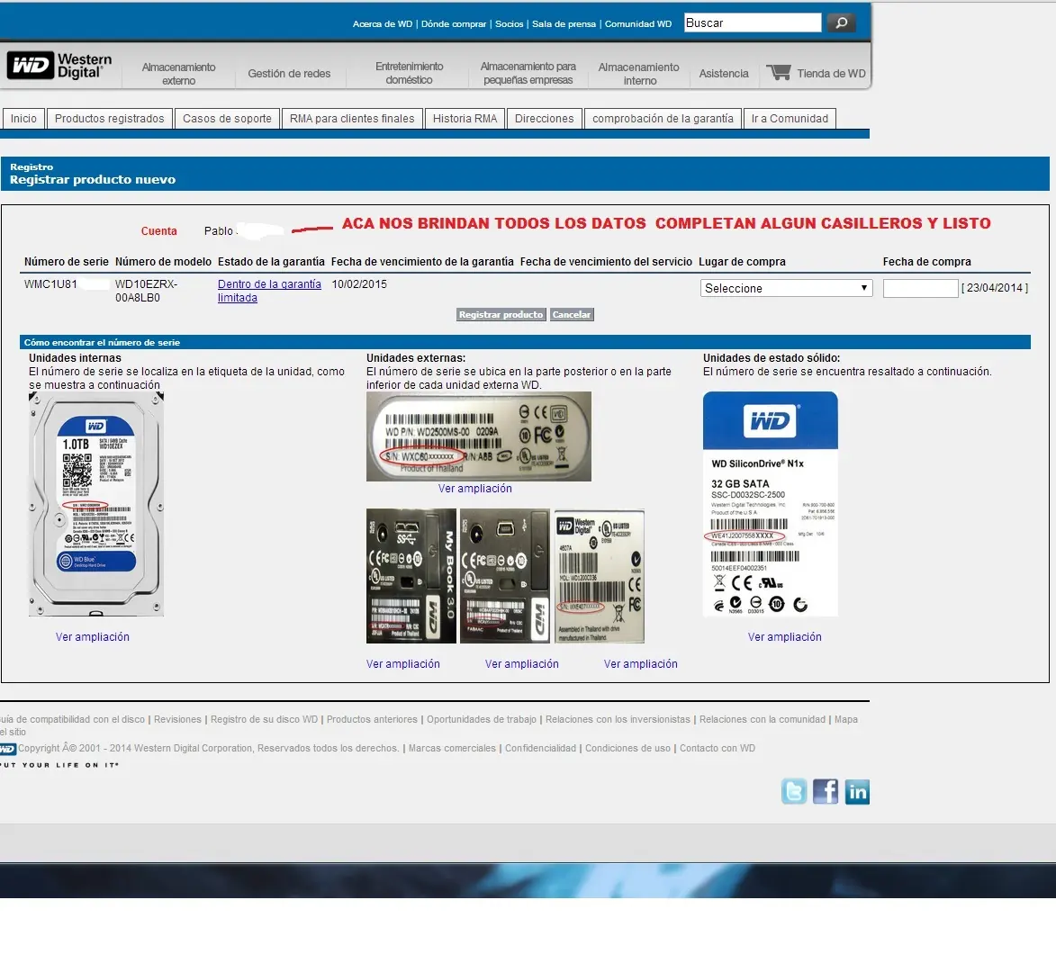Open Dentro de la garantía limitada link
This screenshot has width=1056, height=972.
(x=269, y=291)
